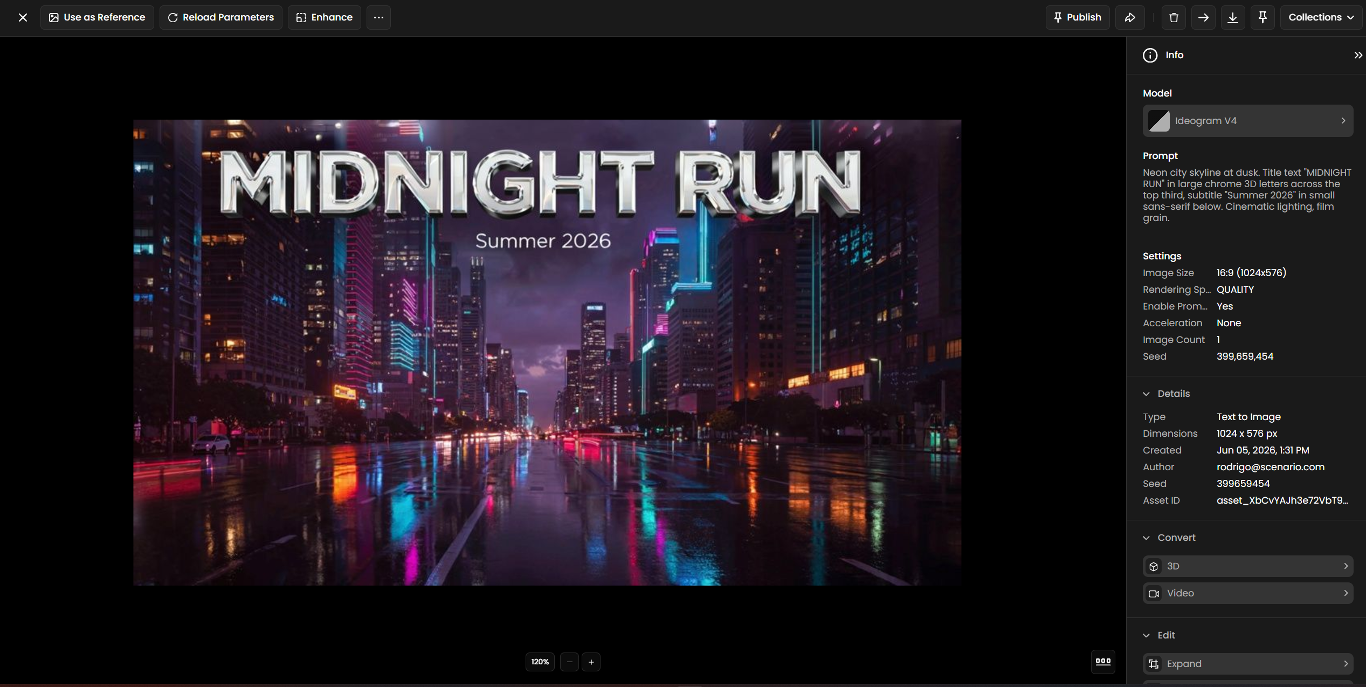The height and width of the screenshot is (687, 1366).
Task: Click the Text to Image type value
Action: pyautogui.click(x=1248, y=417)
